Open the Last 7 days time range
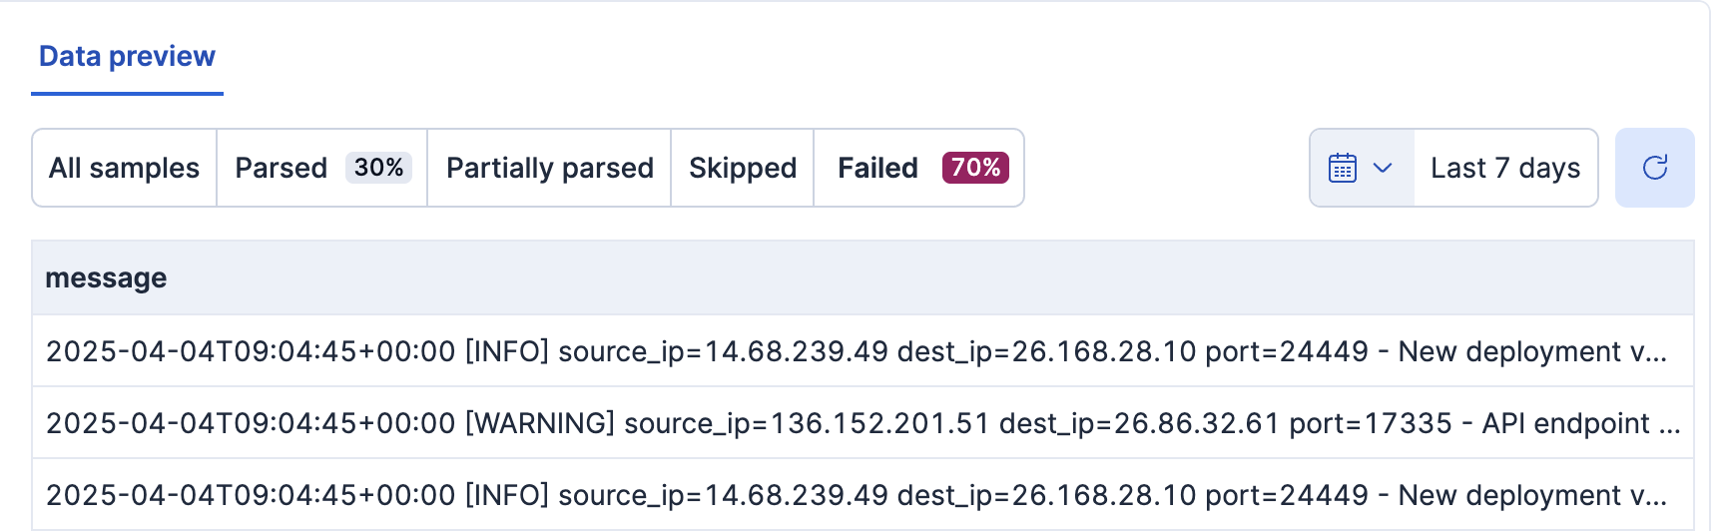 1504,168
